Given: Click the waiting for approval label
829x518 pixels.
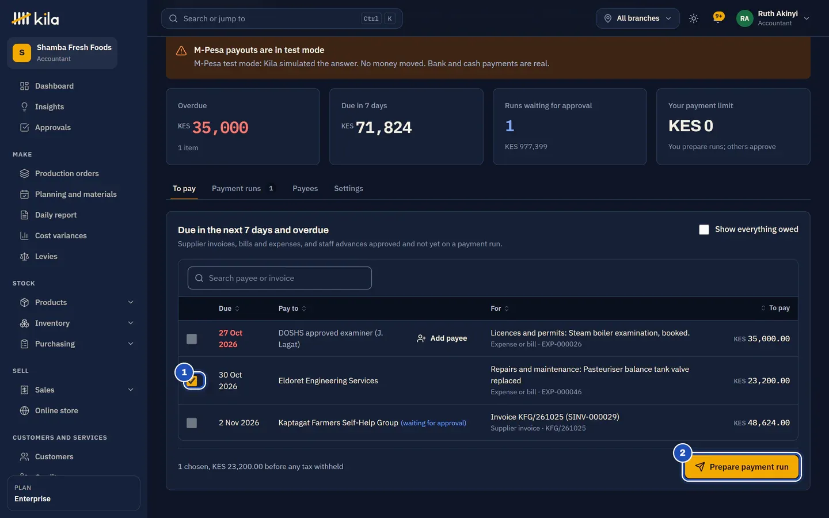Looking at the screenshot, I should pyautogui.click(x=433, y=423).
